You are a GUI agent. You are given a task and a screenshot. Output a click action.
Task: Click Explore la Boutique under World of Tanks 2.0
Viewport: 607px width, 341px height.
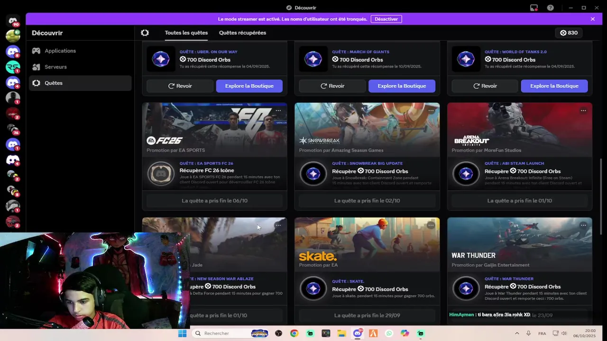(554, 86)
